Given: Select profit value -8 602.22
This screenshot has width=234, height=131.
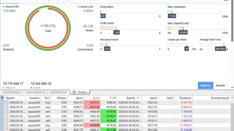Looking at the screenshot, I should pyautogui.click(x=186, y=107).
